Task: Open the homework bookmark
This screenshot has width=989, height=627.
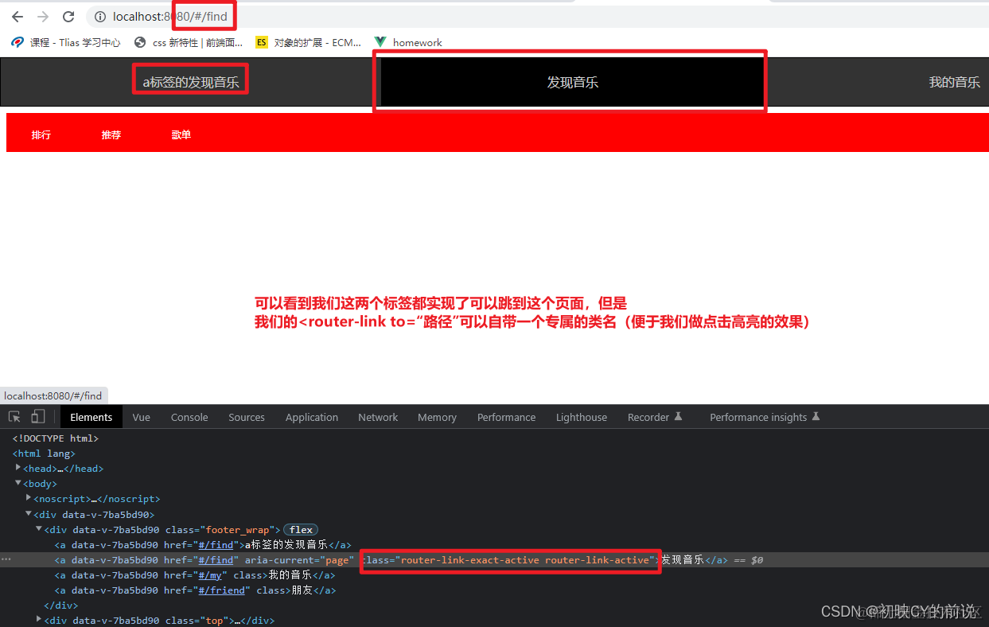Action: [408, 42]
